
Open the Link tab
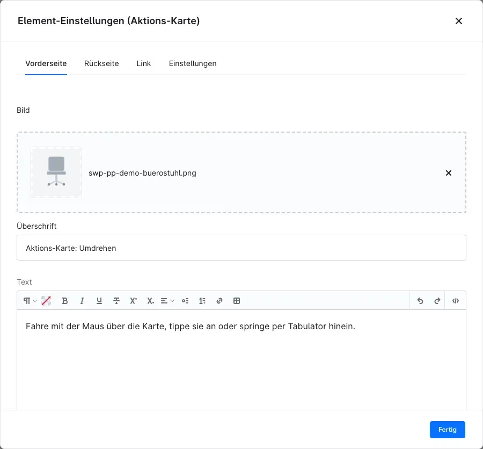click(x=143, y=63)
